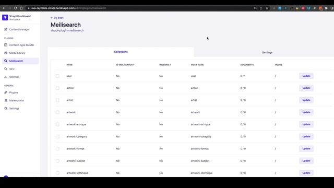Select Meilisearch plugin in the sidebar
The width and height of the screenshot is (334, 188).
coord(20,61)
